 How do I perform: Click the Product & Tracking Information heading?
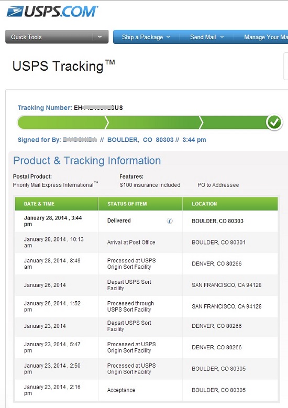(x=87, y=161)
